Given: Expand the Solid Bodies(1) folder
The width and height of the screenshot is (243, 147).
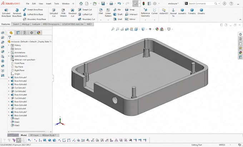Looking at the screenshot, I should pyautogui.click(x=9, y=56).
